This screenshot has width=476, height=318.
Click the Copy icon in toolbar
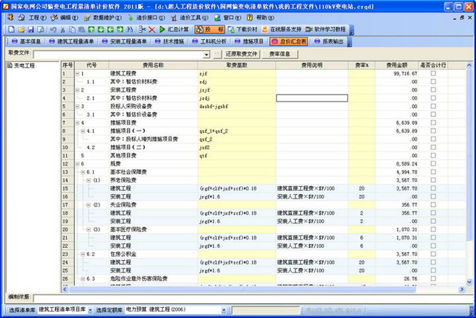72,30
